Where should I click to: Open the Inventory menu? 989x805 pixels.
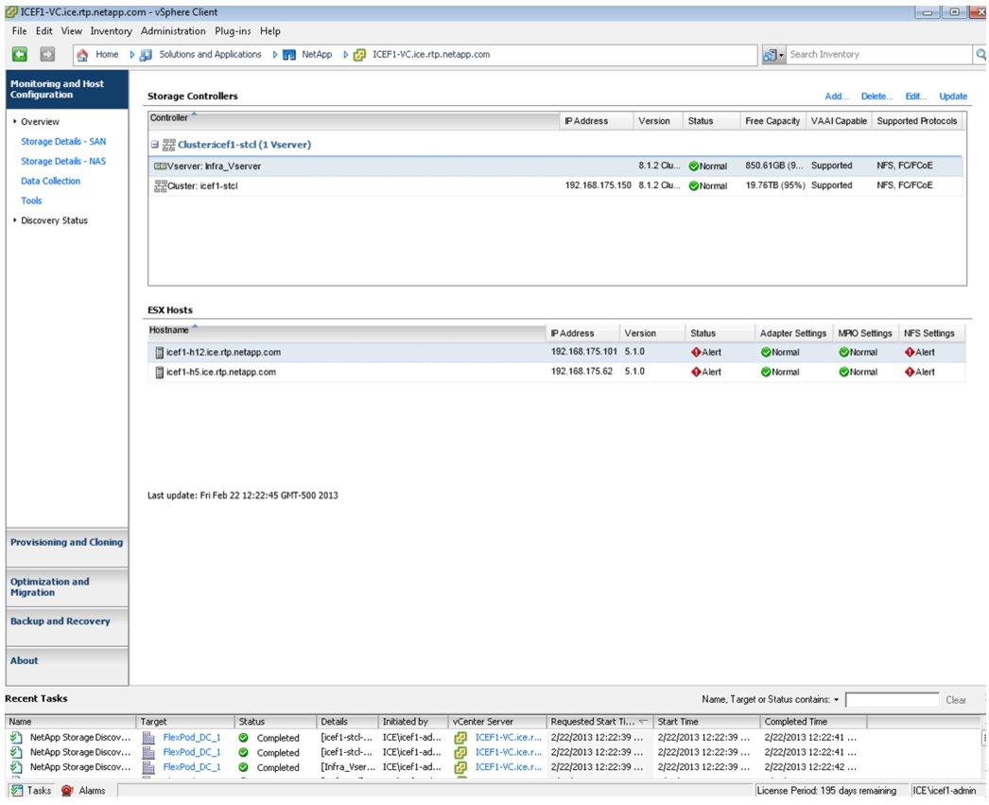click(111, 31)
